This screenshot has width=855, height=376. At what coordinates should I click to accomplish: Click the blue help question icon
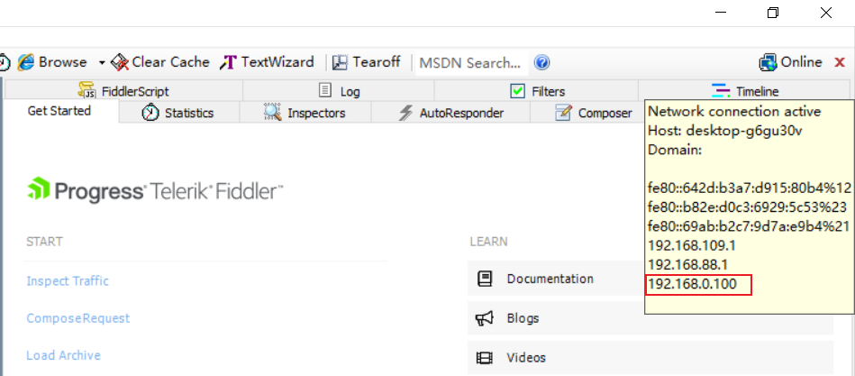pos(541,62)
